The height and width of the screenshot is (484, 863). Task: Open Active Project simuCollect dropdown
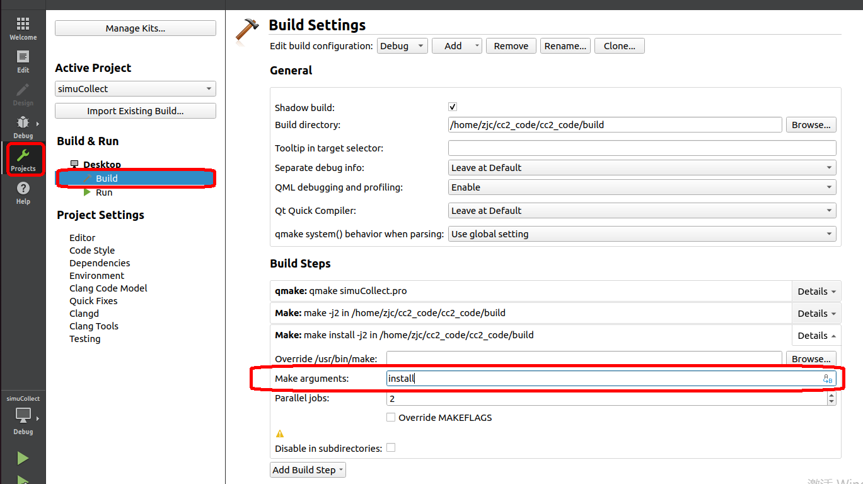pos(136,89)
